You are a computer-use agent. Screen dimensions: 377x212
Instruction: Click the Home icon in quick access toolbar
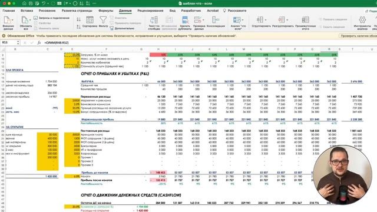(x=24, y=4)
